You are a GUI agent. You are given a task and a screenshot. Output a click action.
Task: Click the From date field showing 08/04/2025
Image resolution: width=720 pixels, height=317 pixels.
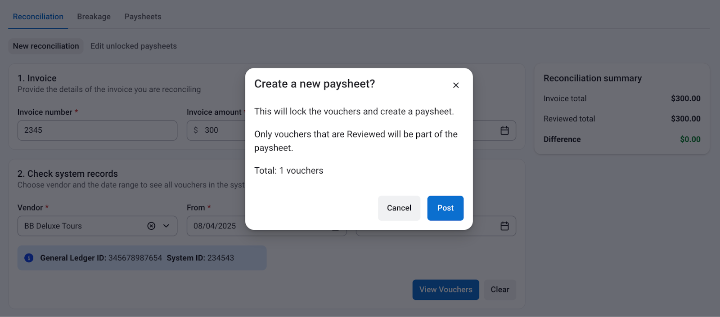pyautogui.click(x=216, y=226)
